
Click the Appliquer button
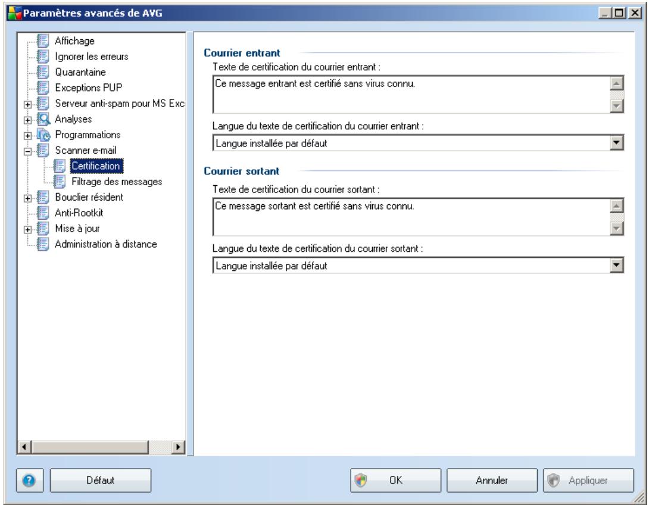[588, 481]
